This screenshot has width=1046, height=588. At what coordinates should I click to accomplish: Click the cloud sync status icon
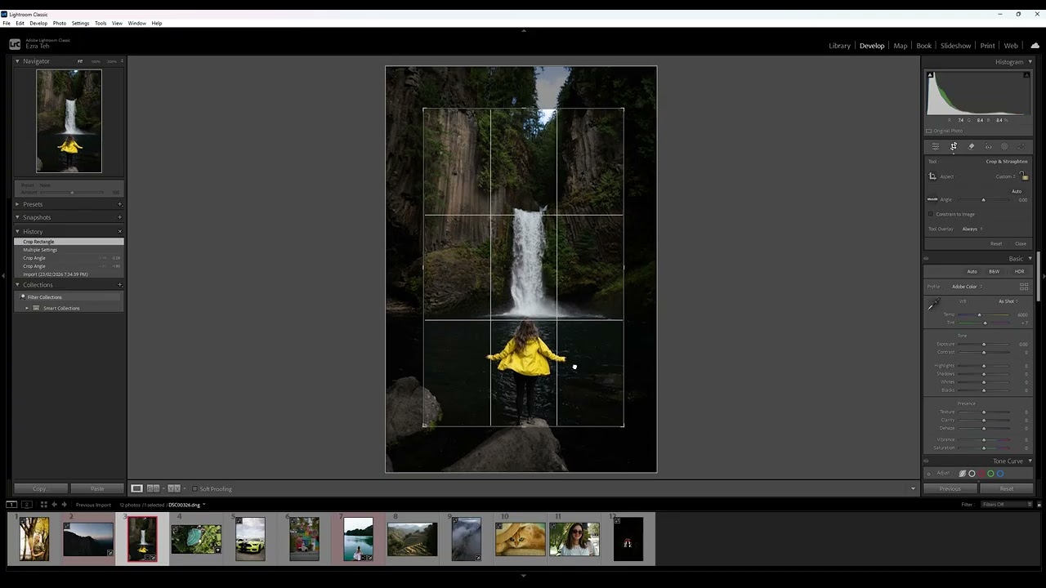1035,46
